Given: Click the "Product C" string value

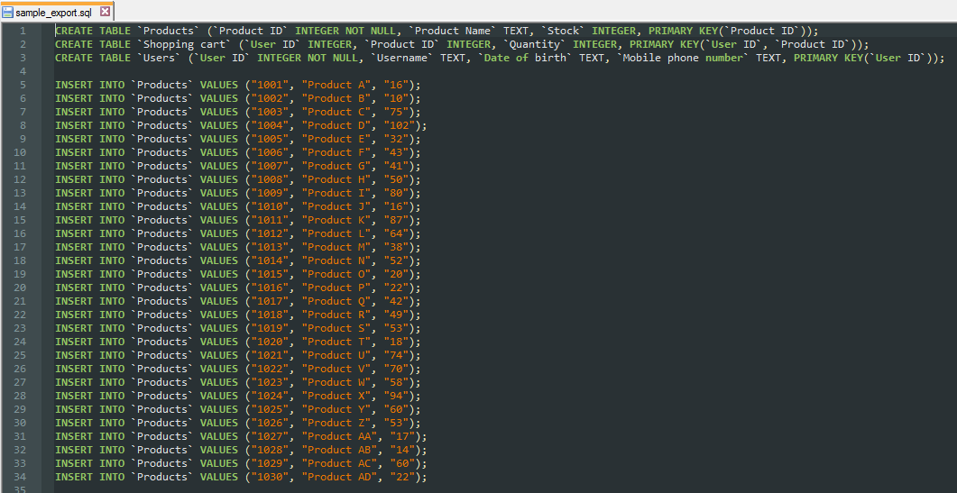Looking at the screenshot, I should [x=336, y=112].
